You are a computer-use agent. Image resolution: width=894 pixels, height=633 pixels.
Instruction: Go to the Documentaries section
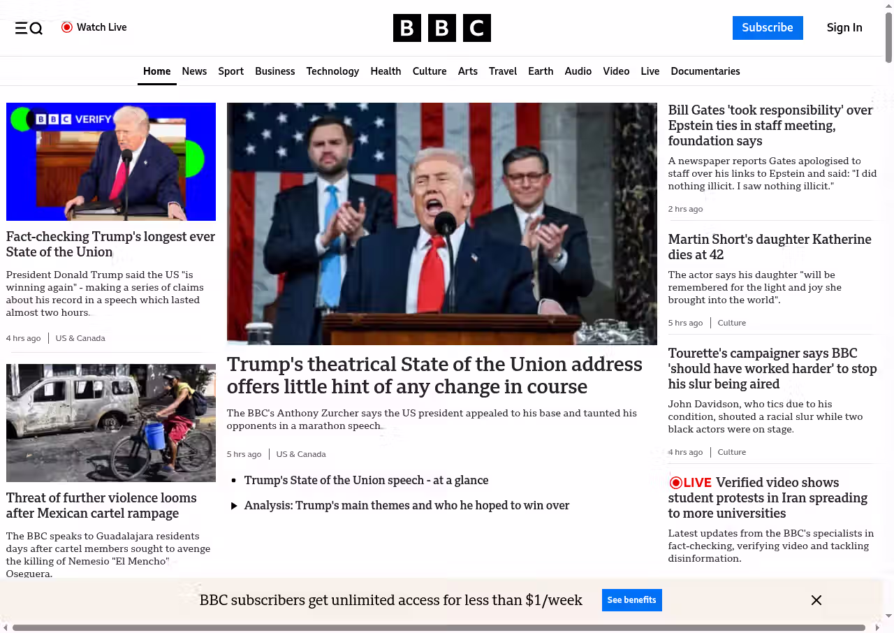pyautogui.click(x=705, y=71)
